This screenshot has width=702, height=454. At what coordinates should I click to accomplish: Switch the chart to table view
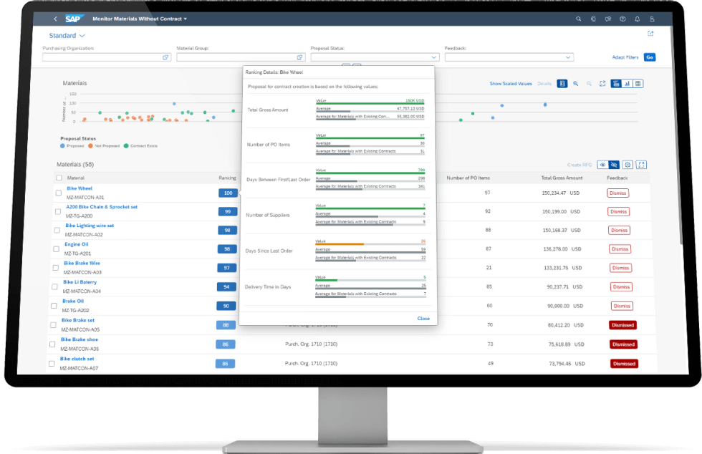[x=638, y=84]
